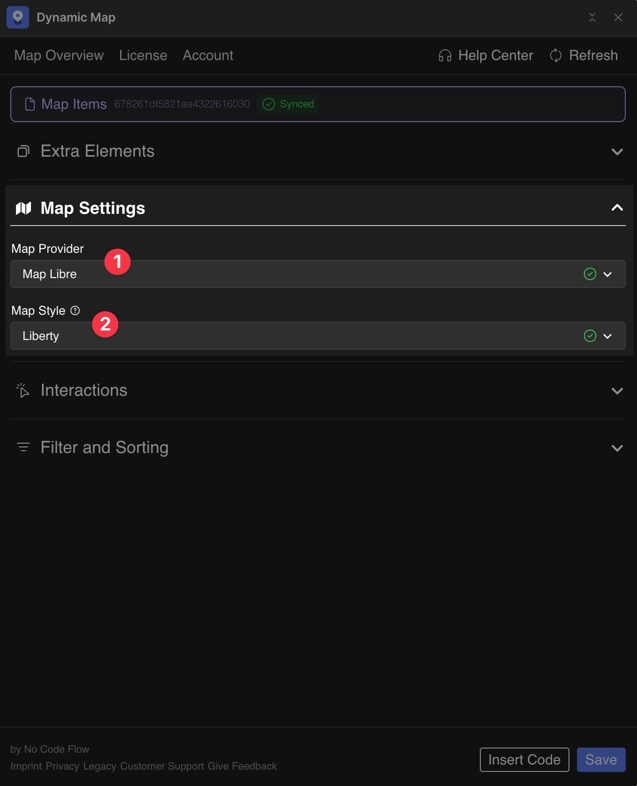637x786 pixels.
Task: Click the Dynamic Map title text
Action: [x=76, y=17]
